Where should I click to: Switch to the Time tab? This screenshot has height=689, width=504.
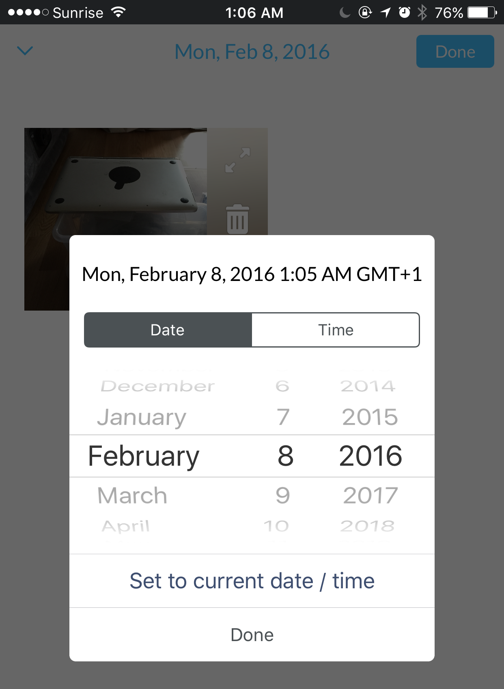(336, 330)
